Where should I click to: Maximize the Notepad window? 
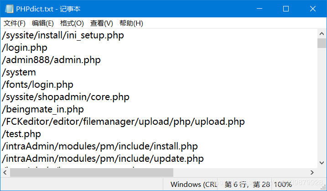(x=286, y=9)
